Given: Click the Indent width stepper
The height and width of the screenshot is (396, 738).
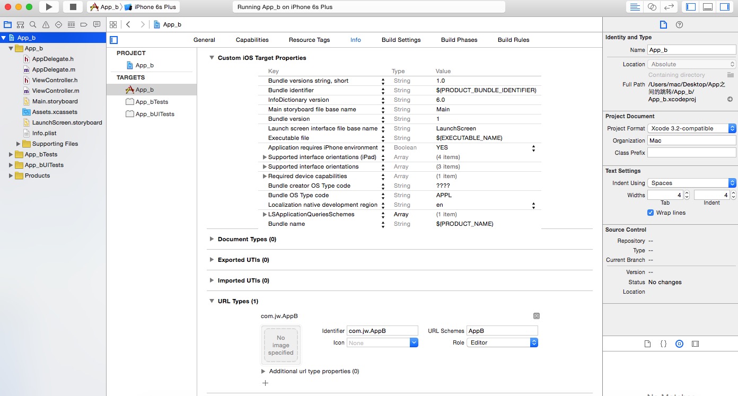Looking at the screenshot, I should pos(733,195).
